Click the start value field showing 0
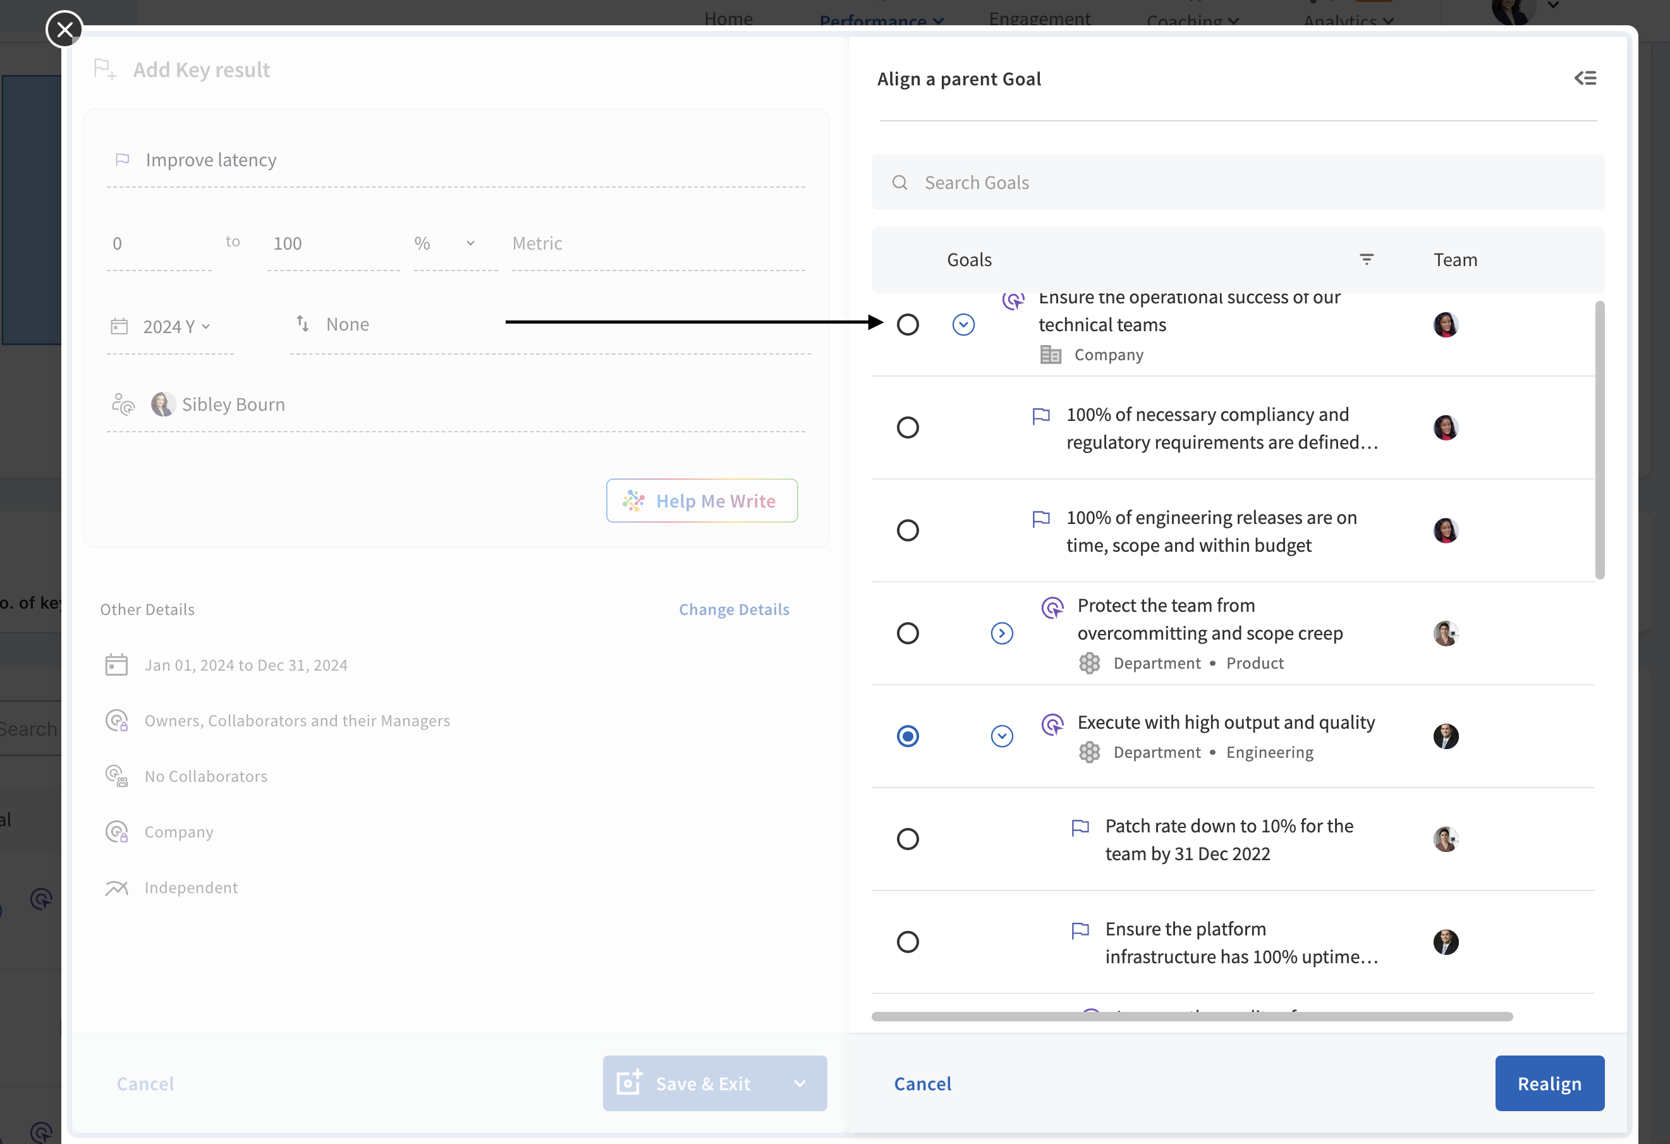Screen dimensions: 1670x1144 [x=159, y=243]
